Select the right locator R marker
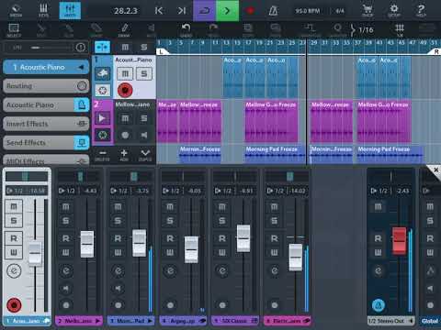The height and width of the screenshot is (330, 441). click(x=436, y=51)
